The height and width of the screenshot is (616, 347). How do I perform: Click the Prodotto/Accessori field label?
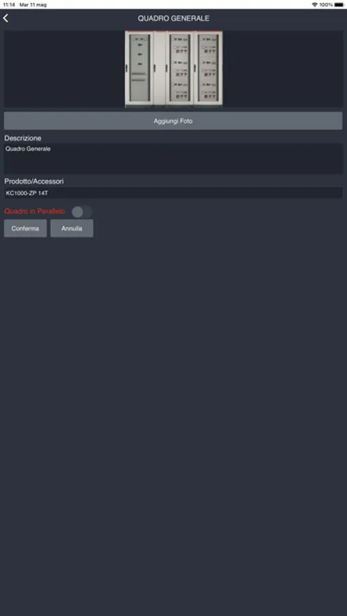click(34, 181)
